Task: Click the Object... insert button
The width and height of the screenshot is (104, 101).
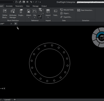Action: [x=65, y=13]
